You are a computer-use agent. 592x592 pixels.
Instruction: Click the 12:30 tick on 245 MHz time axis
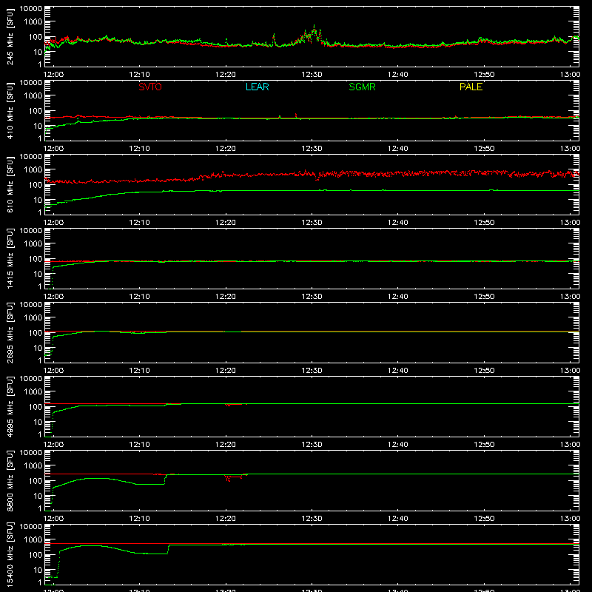(x=312, y=75)
